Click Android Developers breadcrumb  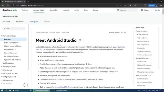point(42,32)
